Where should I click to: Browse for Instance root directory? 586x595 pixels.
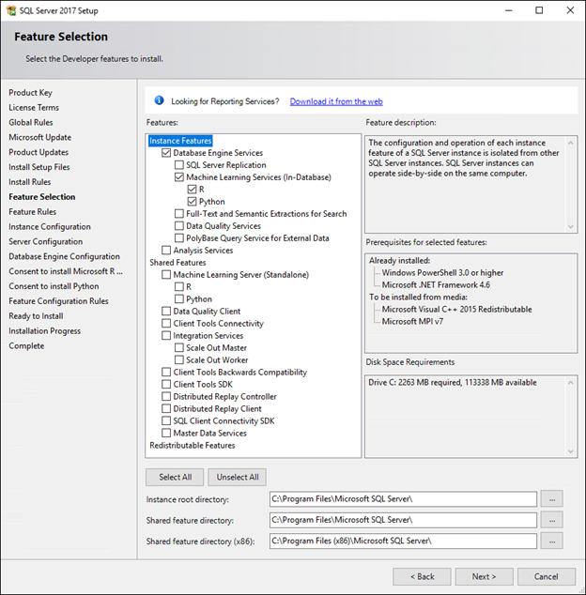click(x=552, y=499)
